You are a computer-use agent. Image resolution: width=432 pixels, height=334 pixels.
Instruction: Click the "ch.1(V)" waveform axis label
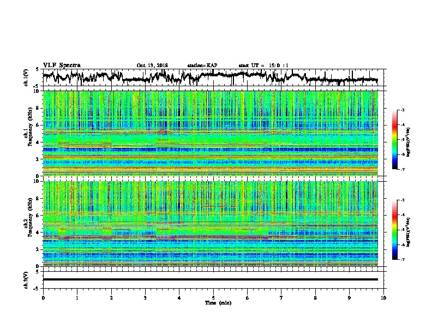pos(26,77)
